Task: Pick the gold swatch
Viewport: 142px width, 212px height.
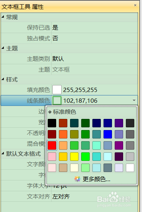Action: click(63, 157)
